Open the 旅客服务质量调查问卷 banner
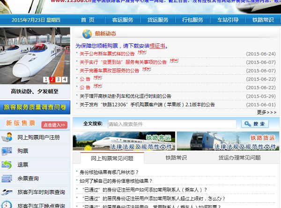281x208 pixels. (x=35, y=108)
